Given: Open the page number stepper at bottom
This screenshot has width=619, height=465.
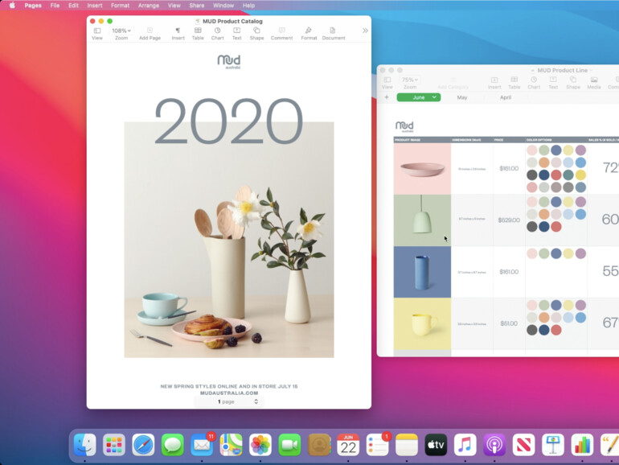Looking at the screenshot, I should (x=256, y=401).
